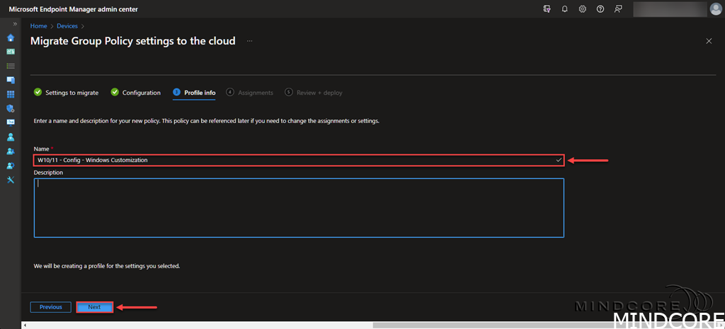Click the Next button

coord(94,307)
